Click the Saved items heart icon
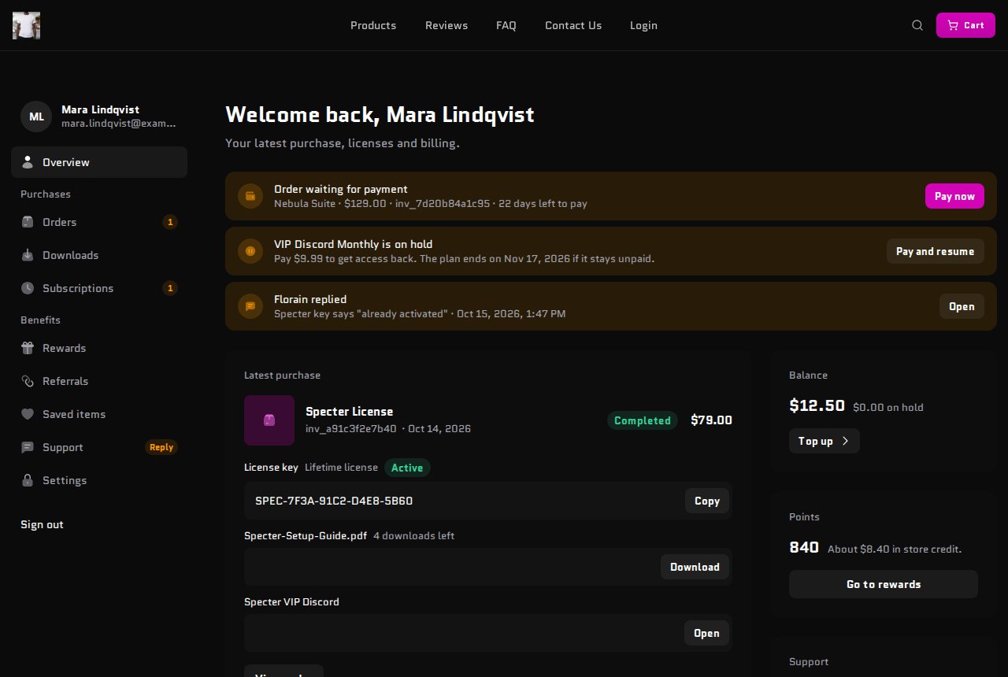 tap(28, 414)
